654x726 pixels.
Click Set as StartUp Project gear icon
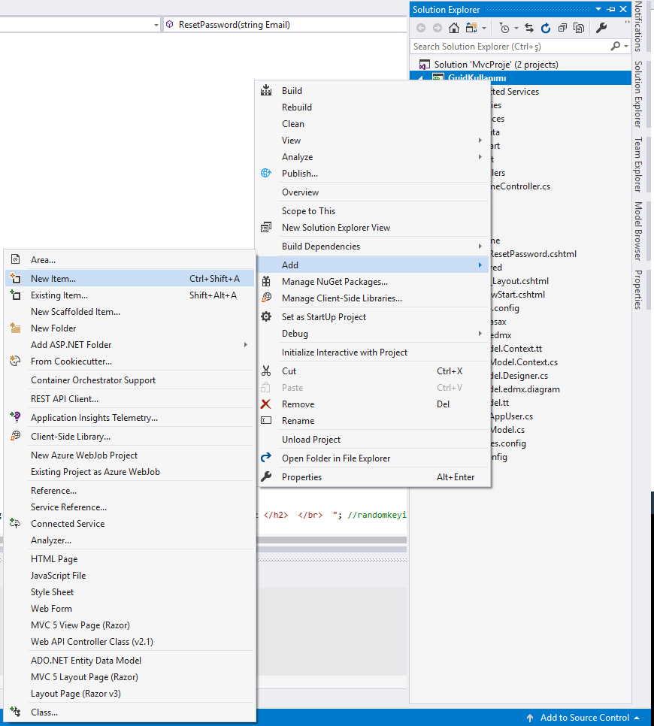266,316
